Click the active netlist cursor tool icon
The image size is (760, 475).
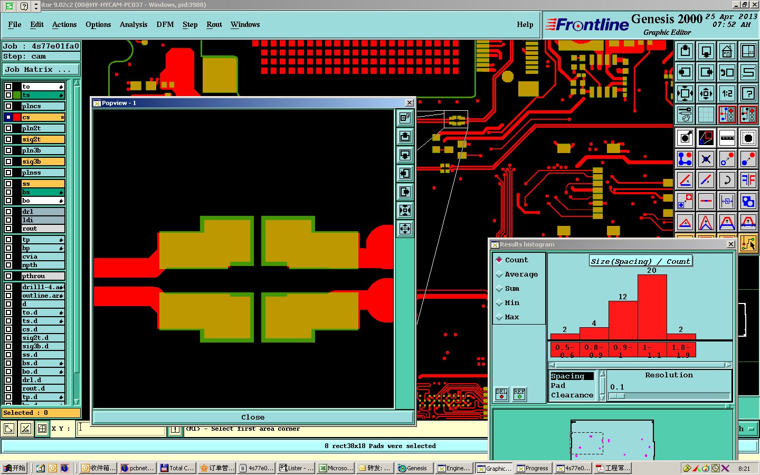click(748, 244)
